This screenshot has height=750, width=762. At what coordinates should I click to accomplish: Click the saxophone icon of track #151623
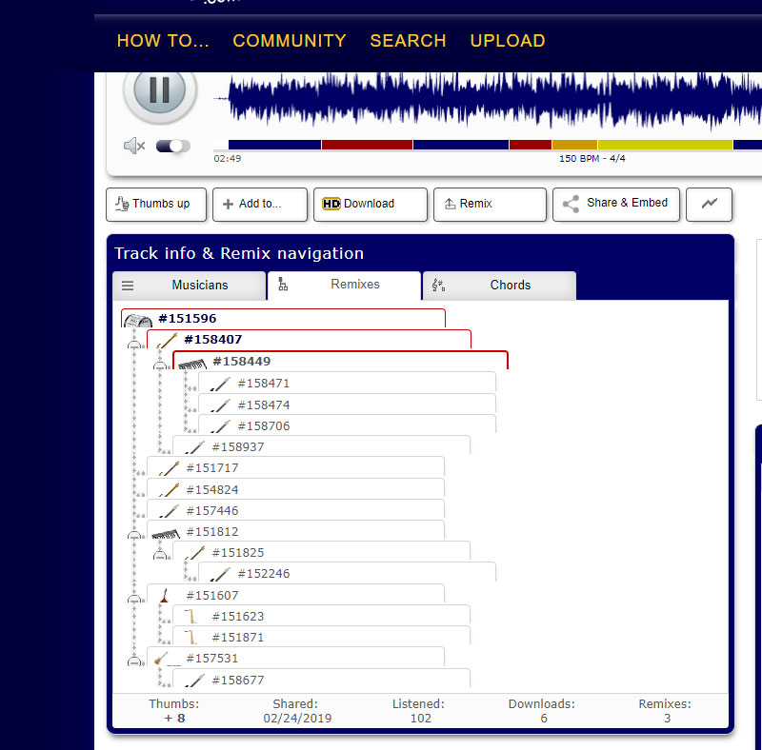pyautogui.click(x=191, y=617)
